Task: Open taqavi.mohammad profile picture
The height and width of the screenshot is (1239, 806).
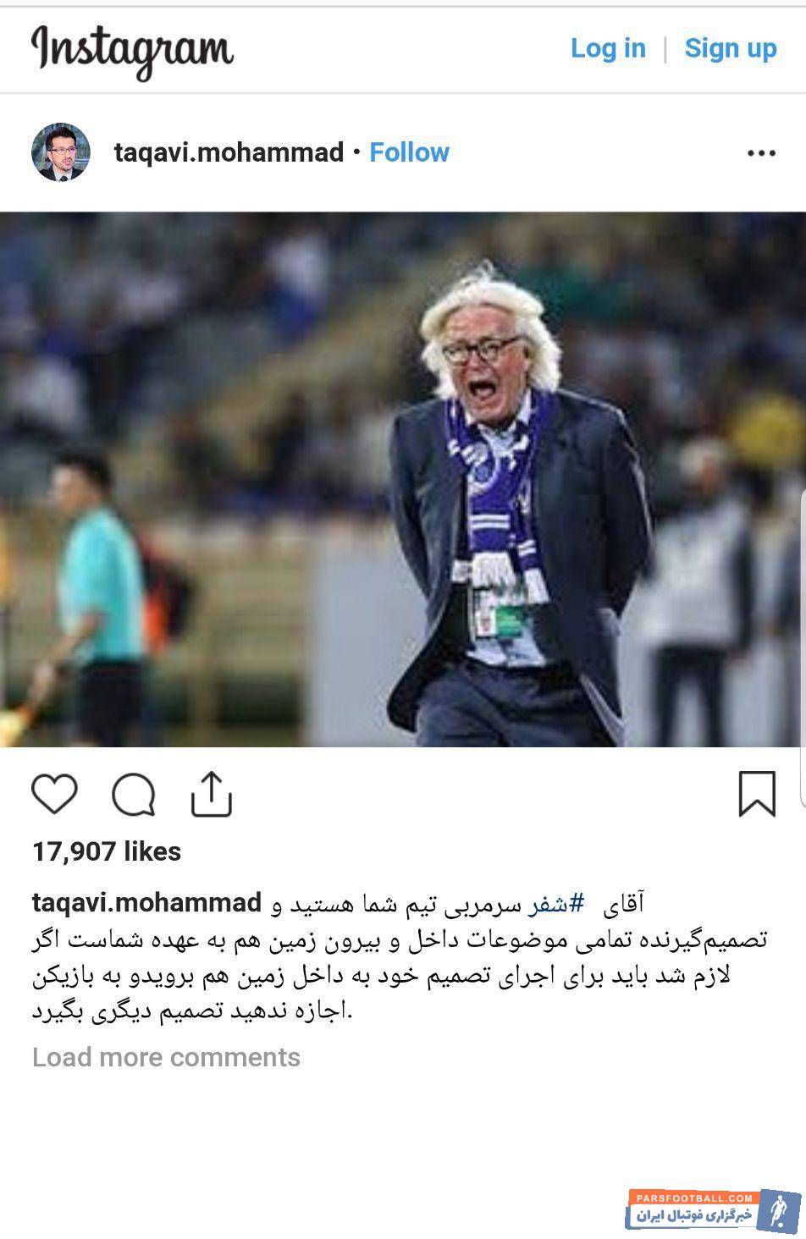Action: click(61, 152)
